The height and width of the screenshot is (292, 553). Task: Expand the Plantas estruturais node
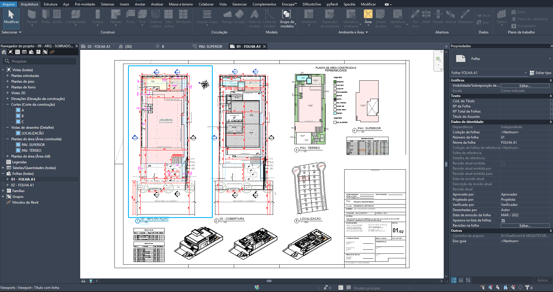coord(7,75)
